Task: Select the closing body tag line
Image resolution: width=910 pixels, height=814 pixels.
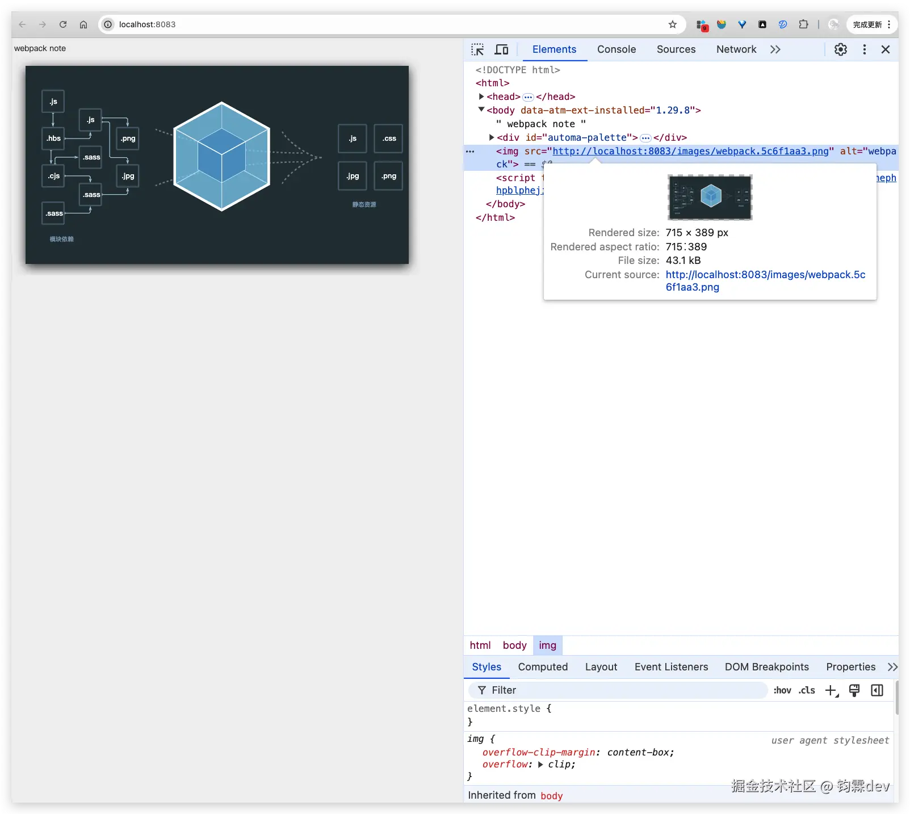Action: coord(505,204)
